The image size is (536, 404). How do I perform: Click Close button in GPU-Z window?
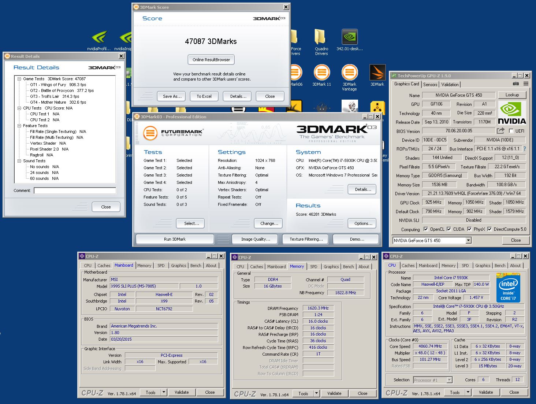point(515,240)
